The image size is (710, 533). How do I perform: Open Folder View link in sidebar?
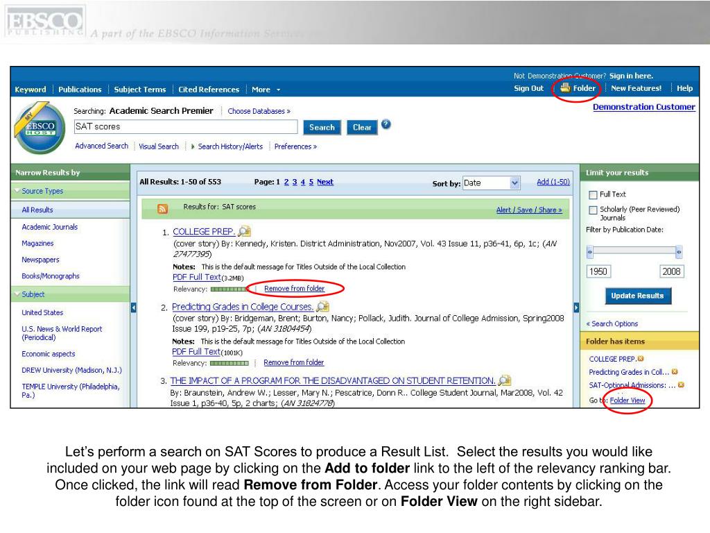[x=627, y=400]
